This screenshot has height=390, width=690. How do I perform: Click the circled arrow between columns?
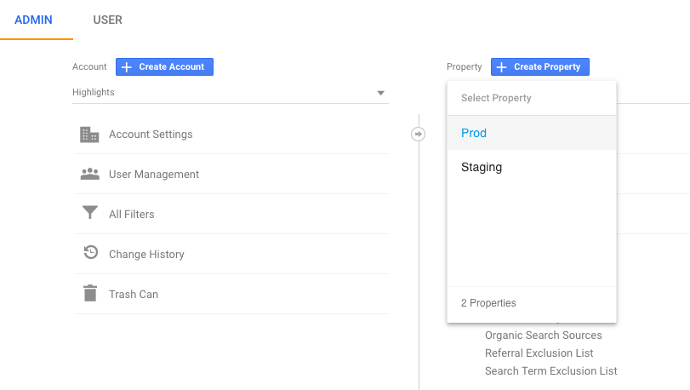tap(419, 134)
